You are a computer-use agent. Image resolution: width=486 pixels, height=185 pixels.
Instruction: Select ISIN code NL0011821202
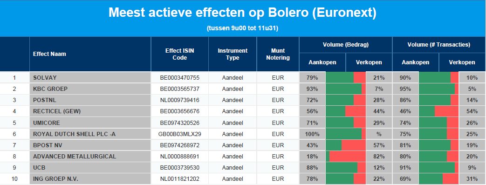(x=180, y=179)
